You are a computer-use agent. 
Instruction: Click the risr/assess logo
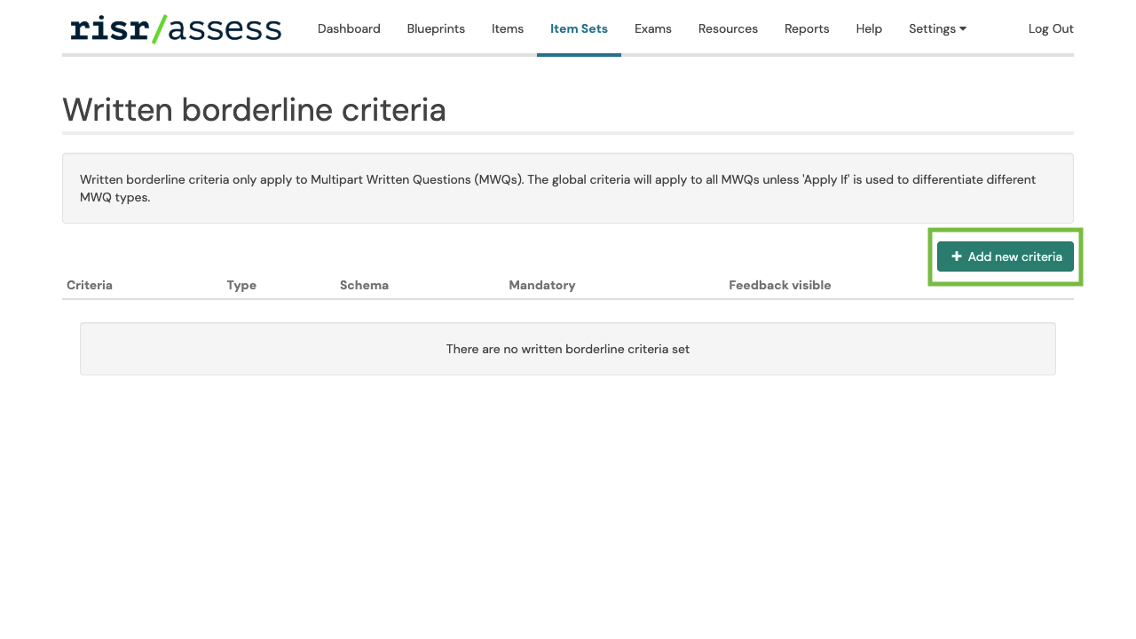pyautogui.click(x=176, y=28)
